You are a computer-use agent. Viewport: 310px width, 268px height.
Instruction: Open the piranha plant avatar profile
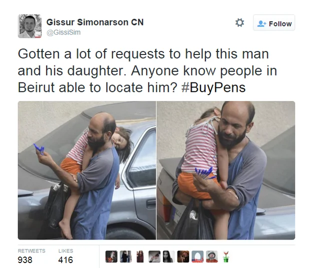coord(226,256)
